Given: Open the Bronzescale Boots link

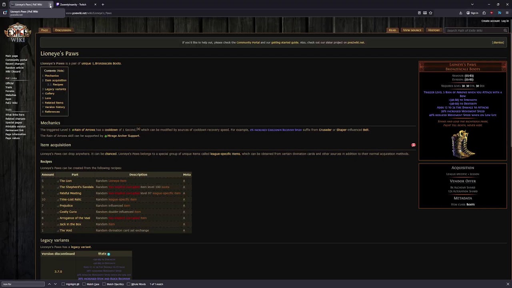Looking at the screenshot, I should (108, 63).
